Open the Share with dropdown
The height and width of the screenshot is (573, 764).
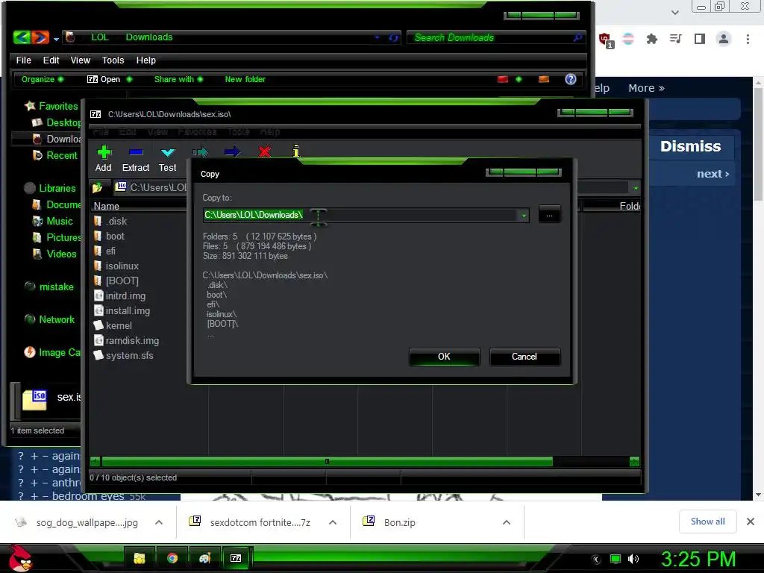coord(178,79)
